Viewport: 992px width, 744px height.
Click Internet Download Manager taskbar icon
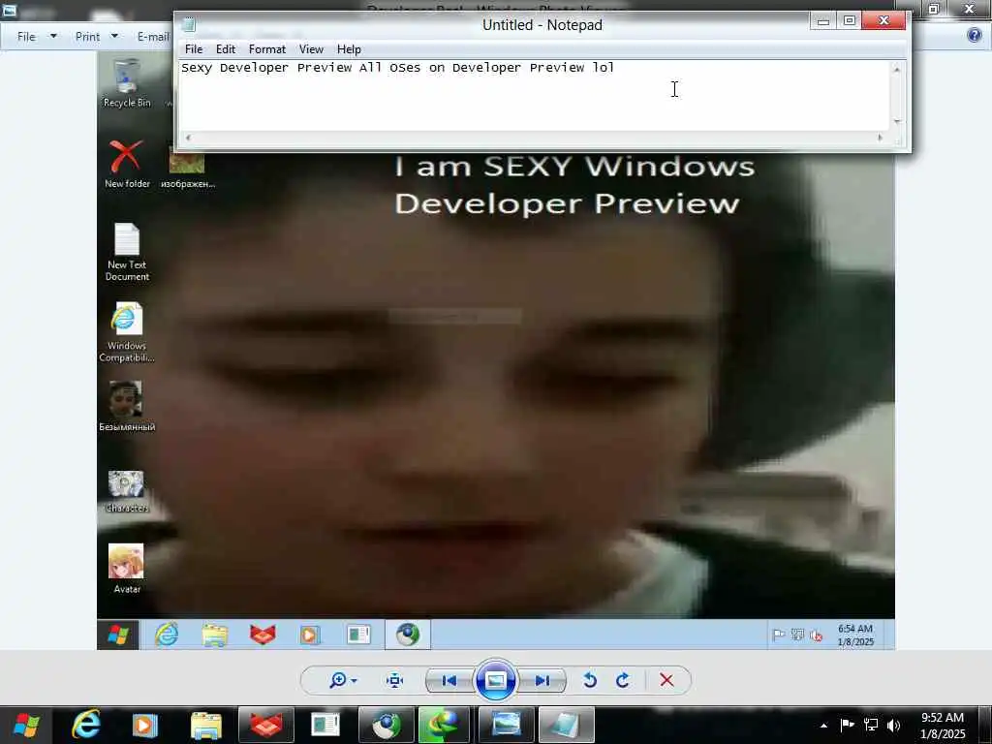click(x=446, y=725)
